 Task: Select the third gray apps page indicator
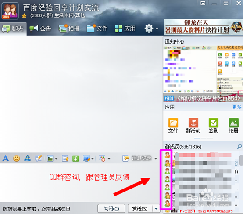tap(210, 138)
